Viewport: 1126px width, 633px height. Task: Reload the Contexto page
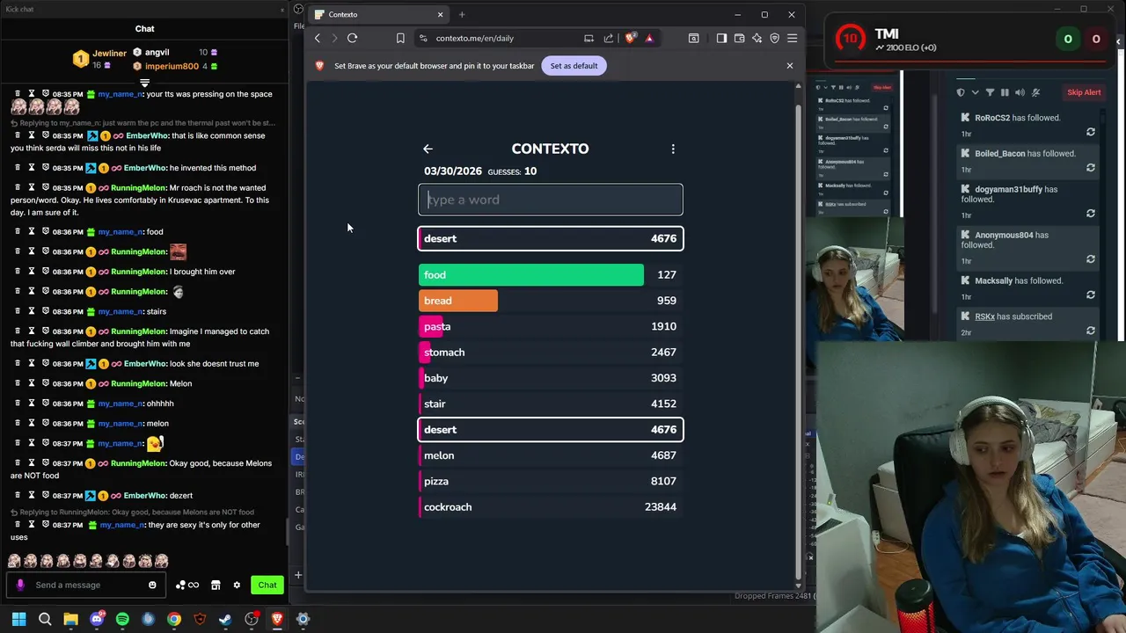tap(352, 38)
